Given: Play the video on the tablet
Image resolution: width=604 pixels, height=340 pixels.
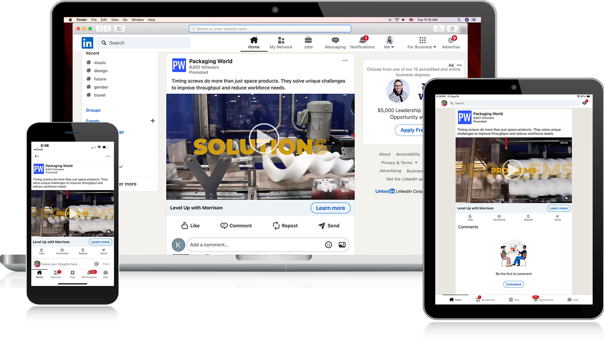Looking at the screenshot, I should [x=513, y=170].
